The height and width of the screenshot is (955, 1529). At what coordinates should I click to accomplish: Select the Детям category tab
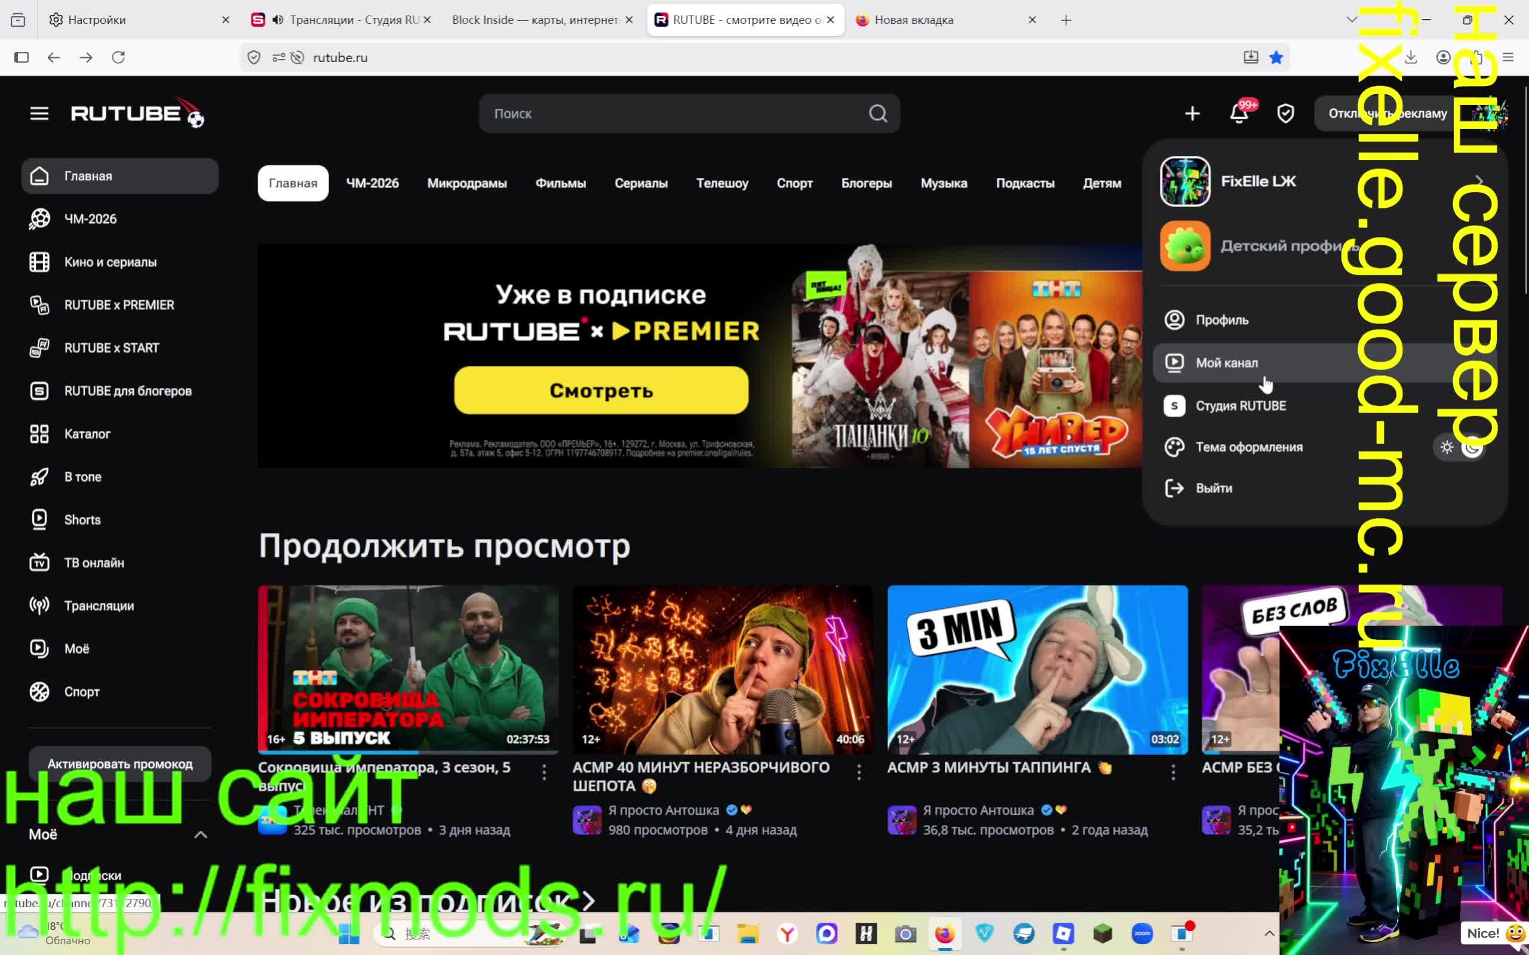pos(1102,183)
